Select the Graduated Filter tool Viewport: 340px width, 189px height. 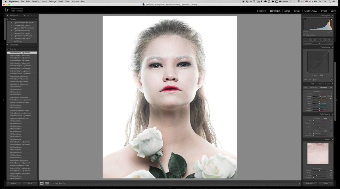tap(320, 40)
